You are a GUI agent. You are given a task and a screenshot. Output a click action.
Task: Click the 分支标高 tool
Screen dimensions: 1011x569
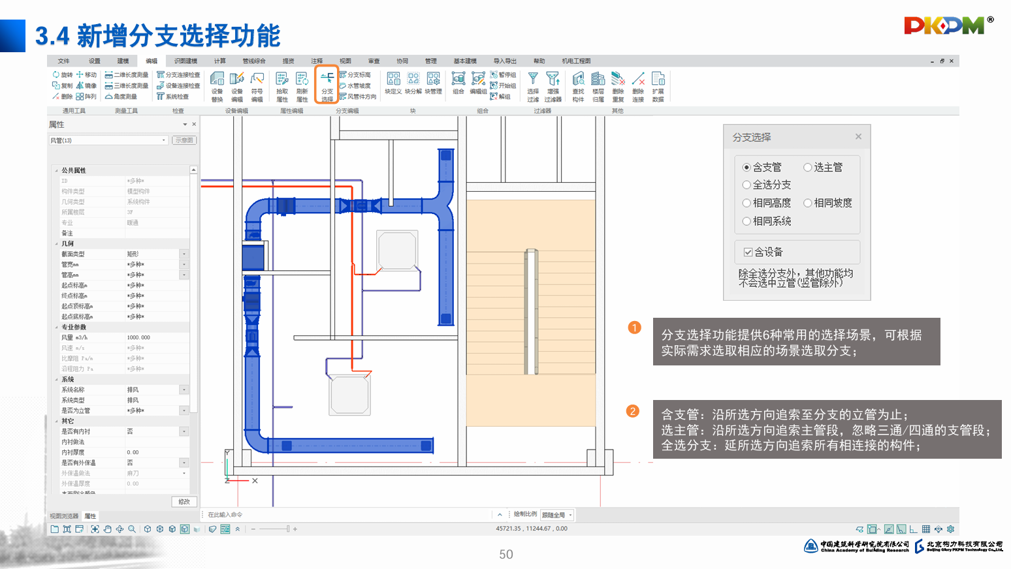point(355,75)
